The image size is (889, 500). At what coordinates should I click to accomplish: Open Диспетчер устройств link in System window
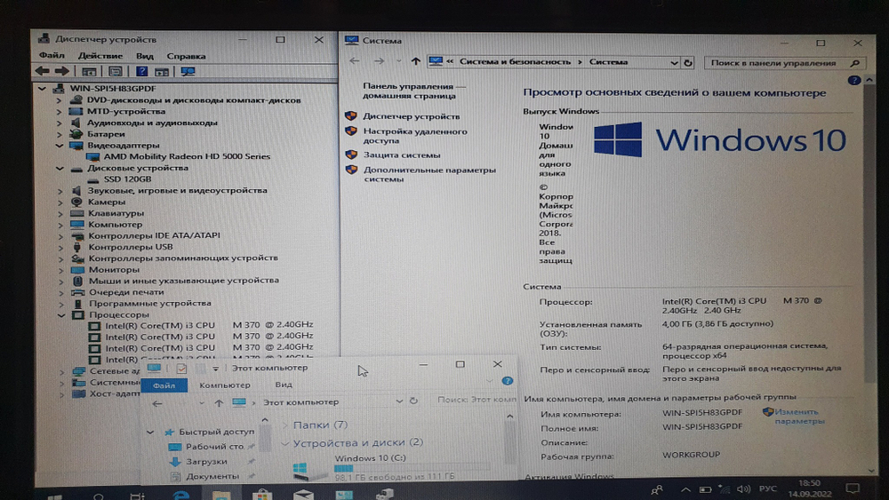412,116
